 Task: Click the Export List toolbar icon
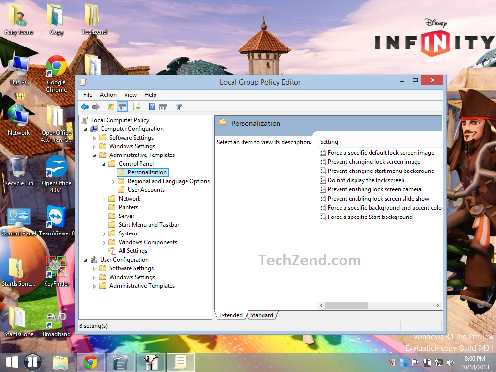coord(137,107)
